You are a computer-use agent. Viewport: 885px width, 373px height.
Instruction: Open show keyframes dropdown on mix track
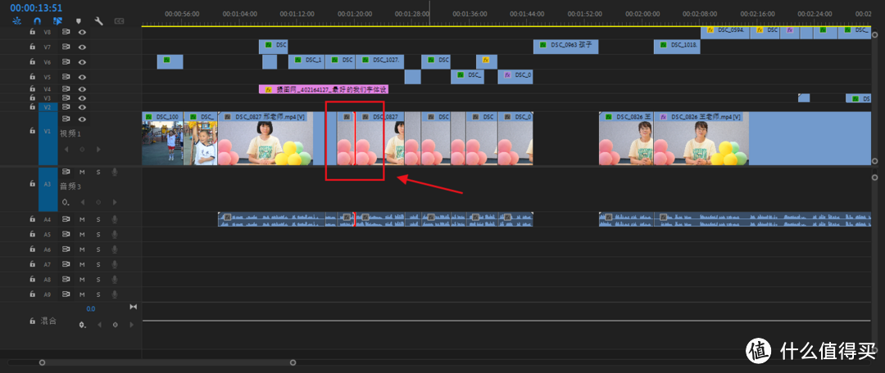point(83,325)
